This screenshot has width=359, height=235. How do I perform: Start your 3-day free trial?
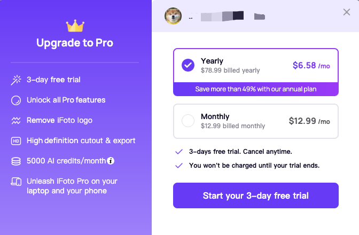pos(256,195)
